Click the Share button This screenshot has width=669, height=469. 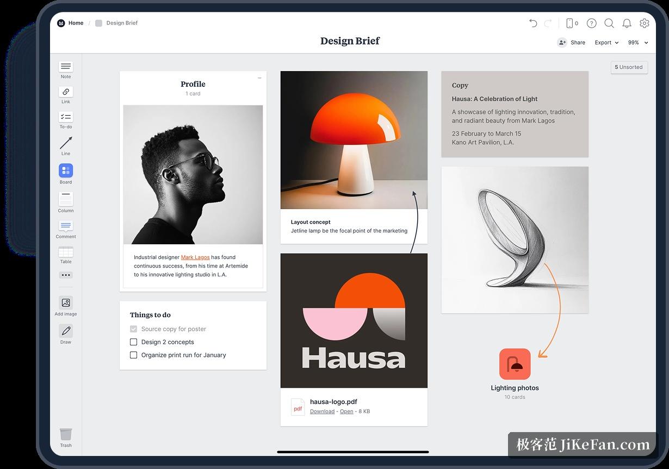coord(571,42)
